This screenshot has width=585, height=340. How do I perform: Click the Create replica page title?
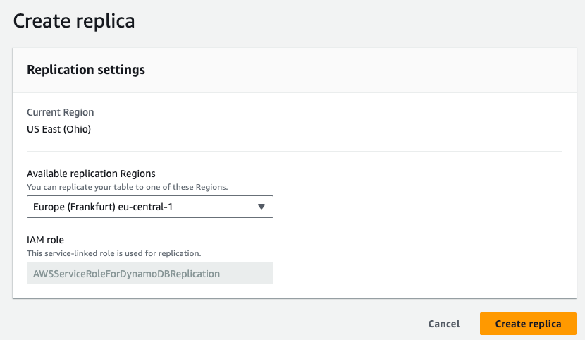click(x=74, y=21)
